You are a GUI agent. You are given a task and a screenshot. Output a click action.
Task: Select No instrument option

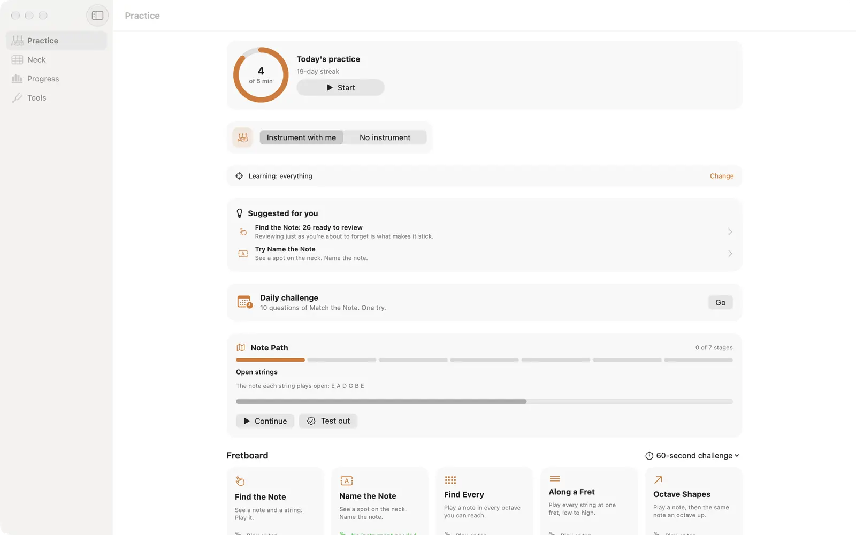pos(385,137)
